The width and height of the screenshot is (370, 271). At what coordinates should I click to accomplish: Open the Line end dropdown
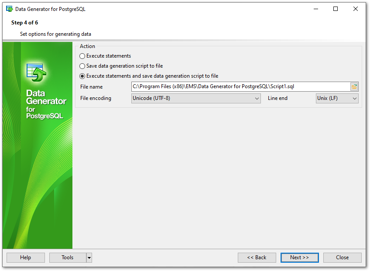(x=337, y=99)
